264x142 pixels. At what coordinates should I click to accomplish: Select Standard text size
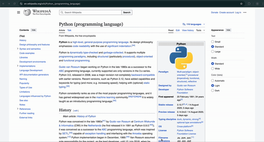pyautogui.click(x=213, y=47)
